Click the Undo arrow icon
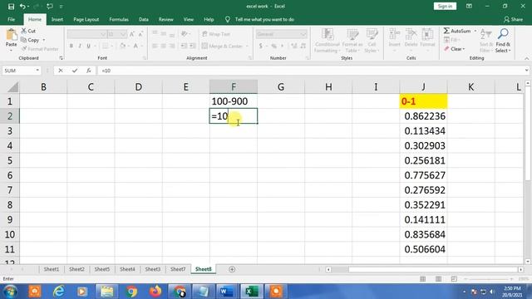The height and width of the screenshot is (299, 532). coord(22,7)
